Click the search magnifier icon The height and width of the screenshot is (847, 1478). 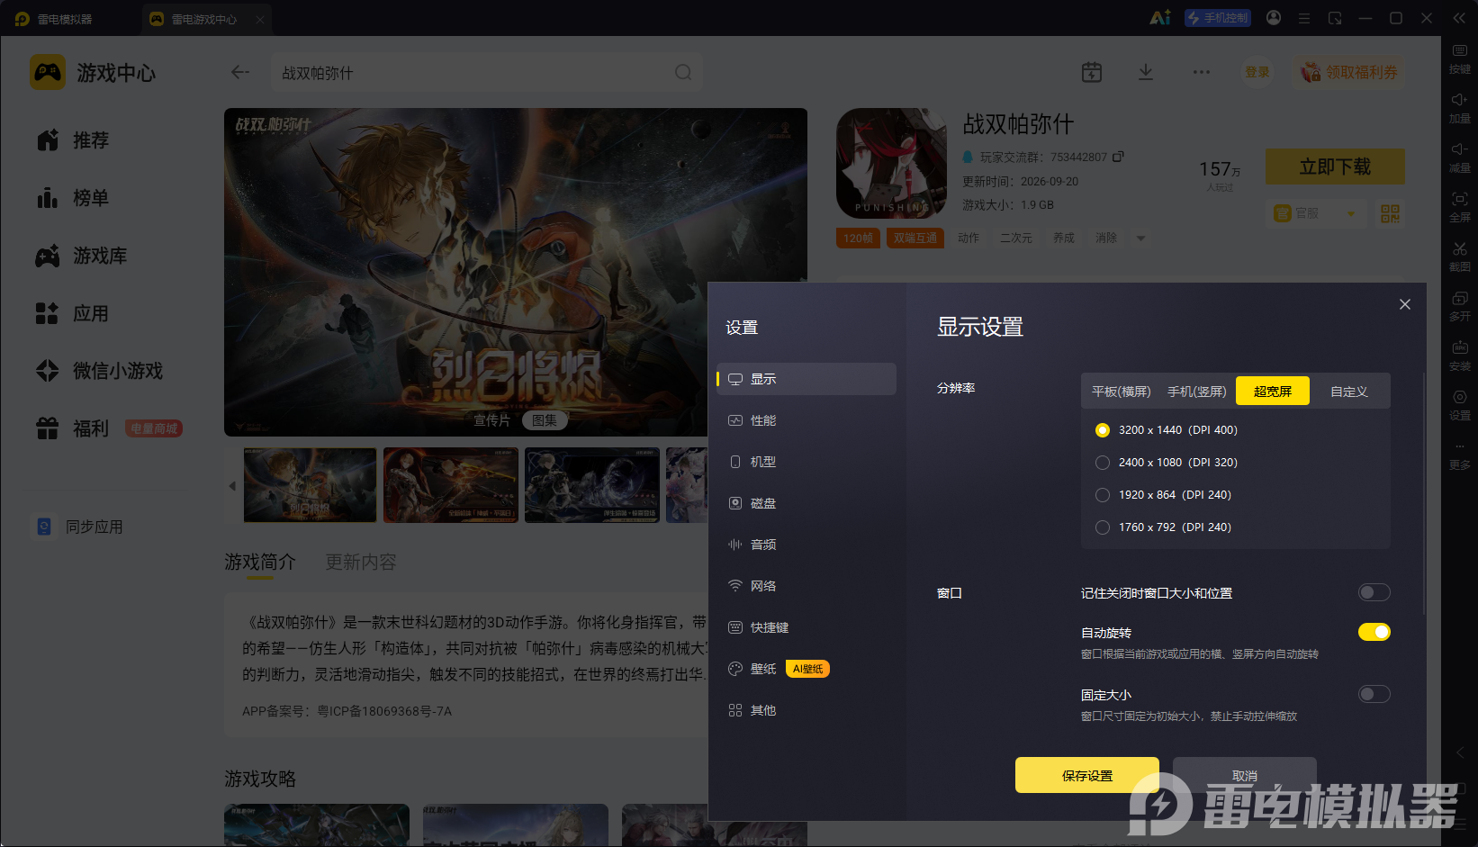pyautogui.click(x=683, y=72)
